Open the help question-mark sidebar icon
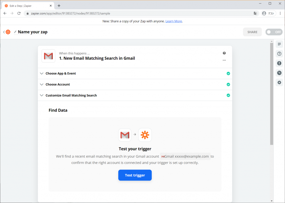The height and width of the screenshot is (203, 285). click(279, 54)
